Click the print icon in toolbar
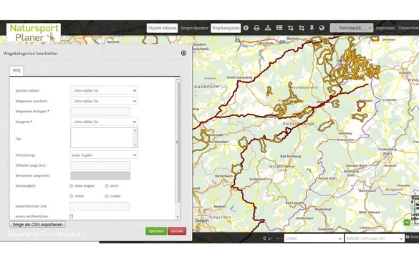 (x=256, y=28)
